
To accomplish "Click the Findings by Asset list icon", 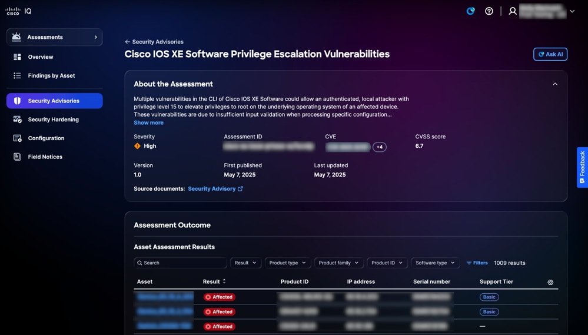I will point(17,76).
